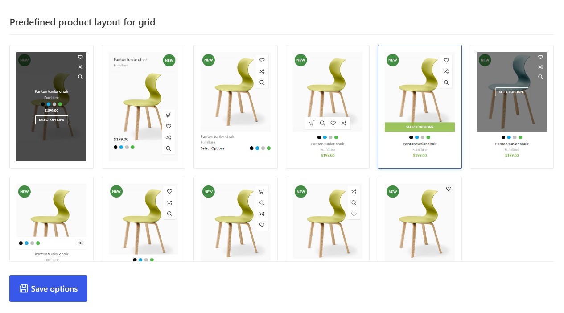Select the gray overlay layout thumbnail

[512, 92]
